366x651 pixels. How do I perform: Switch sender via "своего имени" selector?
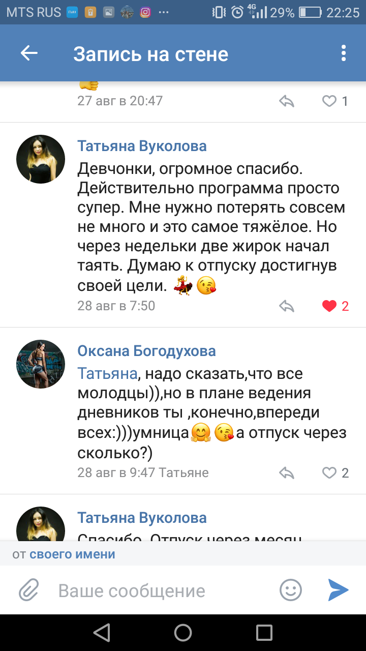pos(72,554)
